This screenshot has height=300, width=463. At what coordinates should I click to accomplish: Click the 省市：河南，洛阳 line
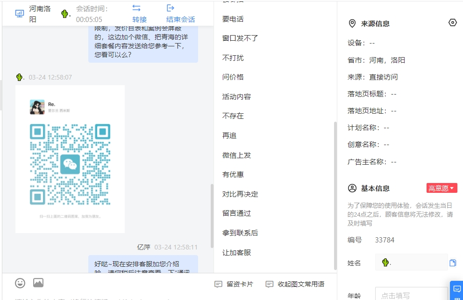376,60
